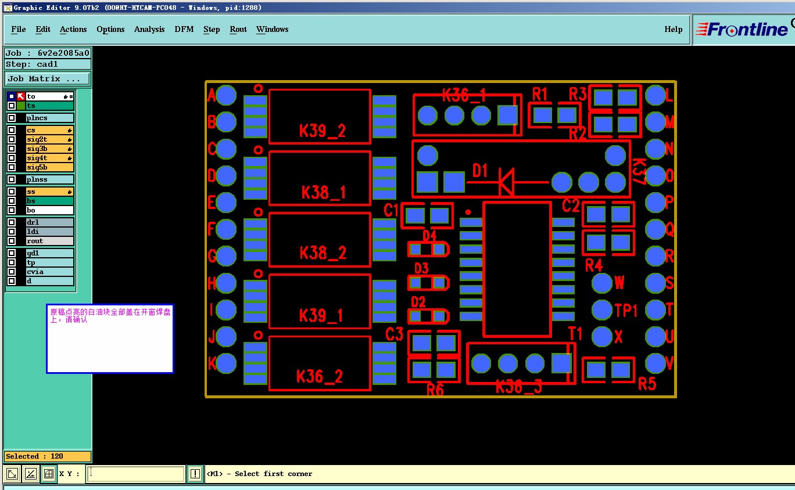Select the bo layer name
This screenshot has width=795, height=490.
pyautogui.click(x=49, y=210)
